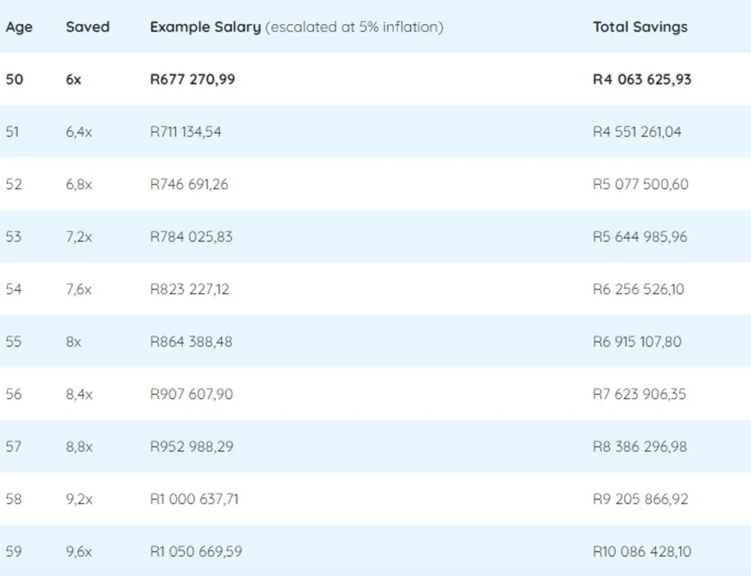Screen dimensions: 751x576
Task: Select the 6x saved cell
Action: tap(74, 79)
